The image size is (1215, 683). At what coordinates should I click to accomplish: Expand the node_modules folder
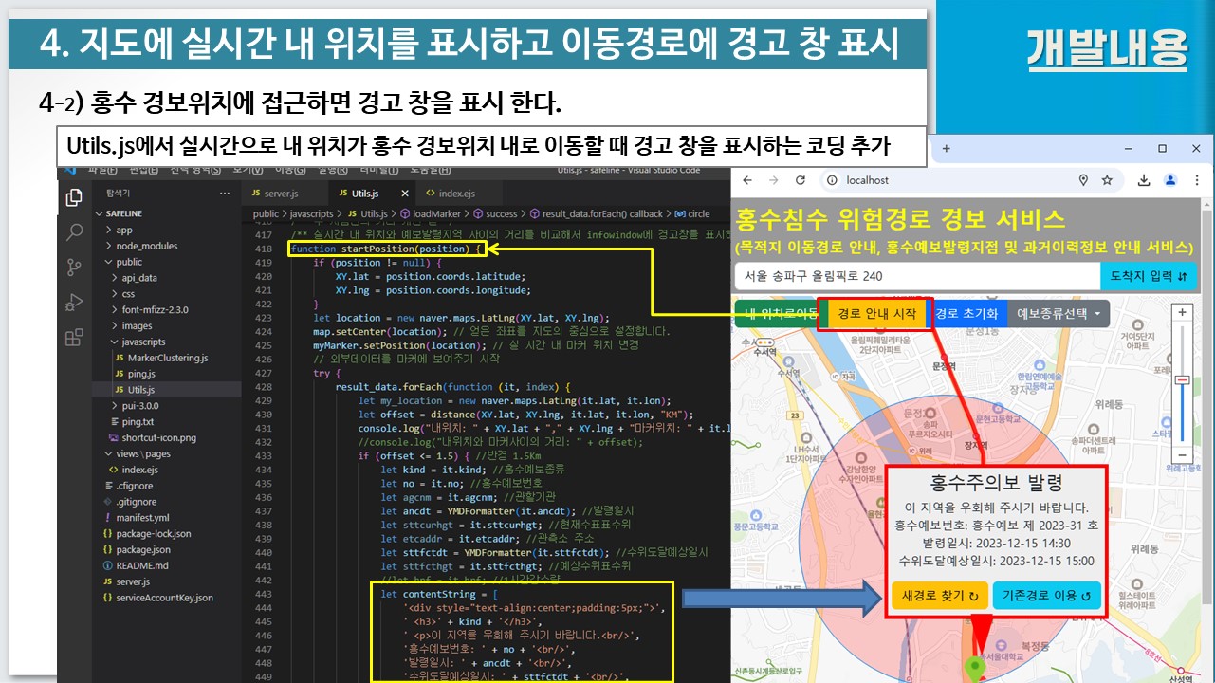(145, 246)
